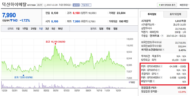Select 1주일 line chart range
Viewport: 190px width, 96px height.
click(x=25, y=29)
